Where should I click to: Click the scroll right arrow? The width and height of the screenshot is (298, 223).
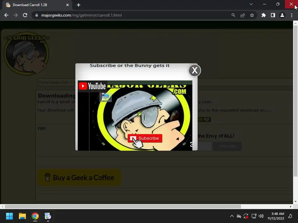point(291,206)
